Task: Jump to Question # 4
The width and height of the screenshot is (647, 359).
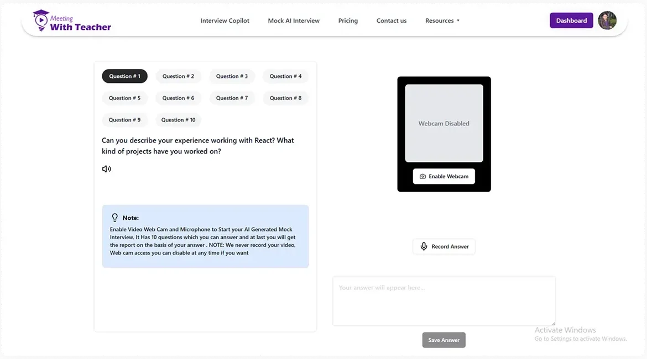Action: click(x=285, y=76)
